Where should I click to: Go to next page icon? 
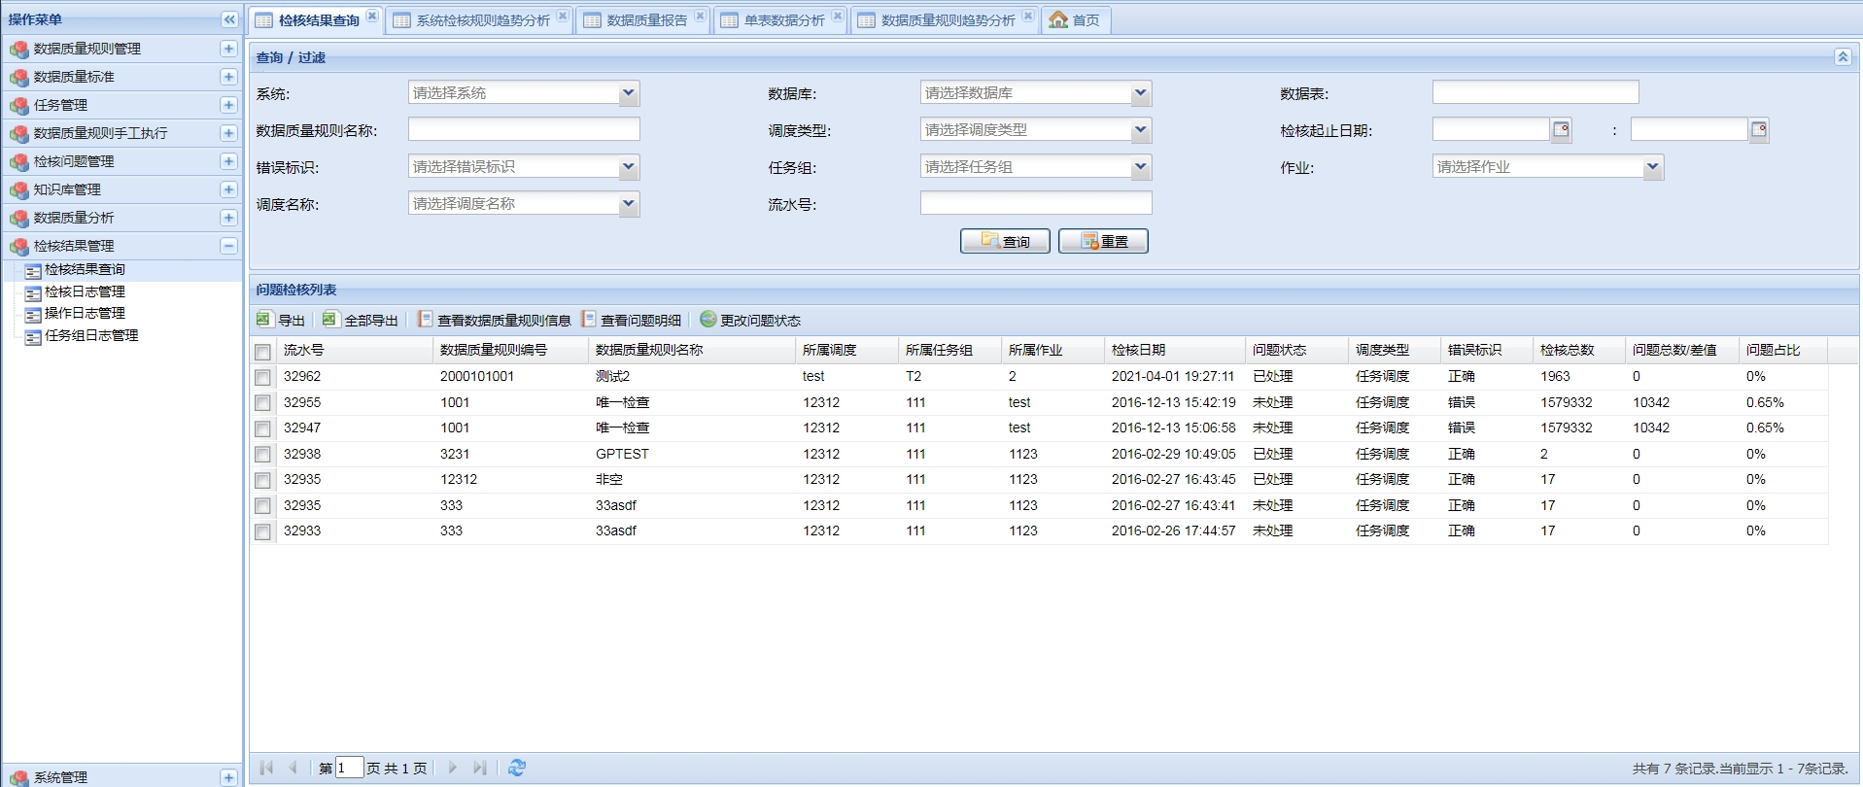[452, 768]
